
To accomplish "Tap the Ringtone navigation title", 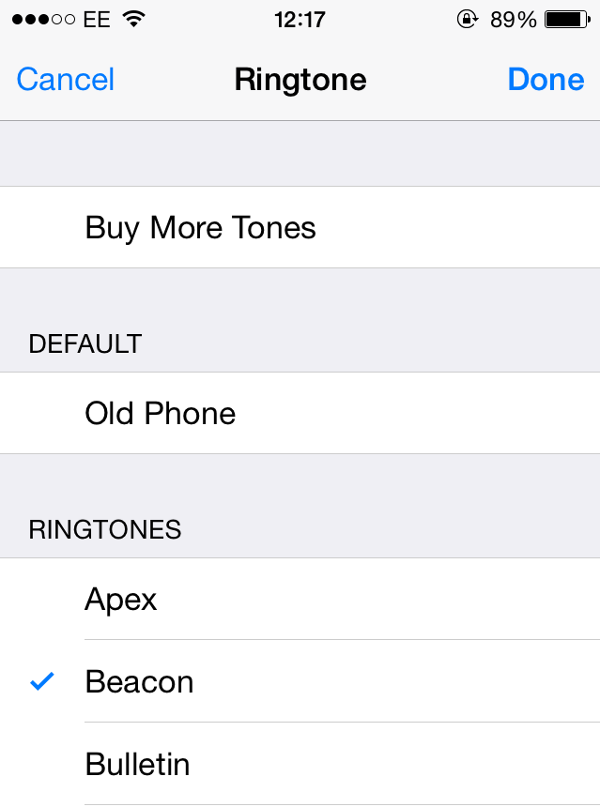I will 300,79.
